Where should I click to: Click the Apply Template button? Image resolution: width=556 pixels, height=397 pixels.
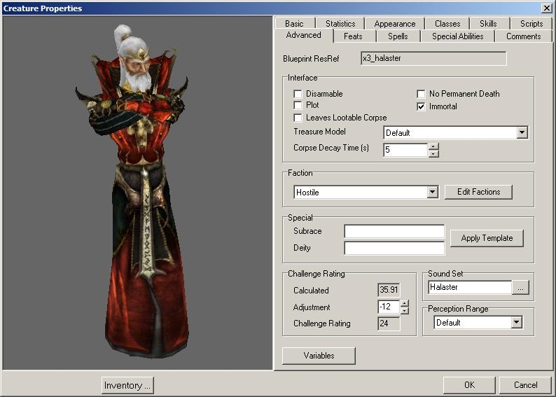click(487, 238)
